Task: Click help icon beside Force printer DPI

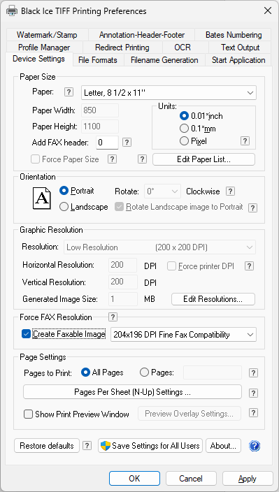Action: pos(249,266)
